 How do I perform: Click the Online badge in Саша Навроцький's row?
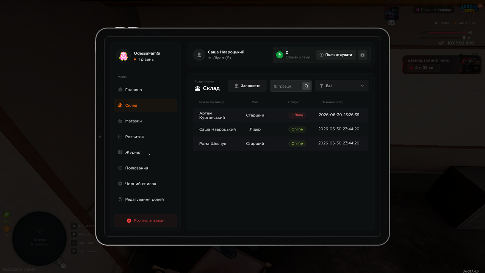pos(297,129)
